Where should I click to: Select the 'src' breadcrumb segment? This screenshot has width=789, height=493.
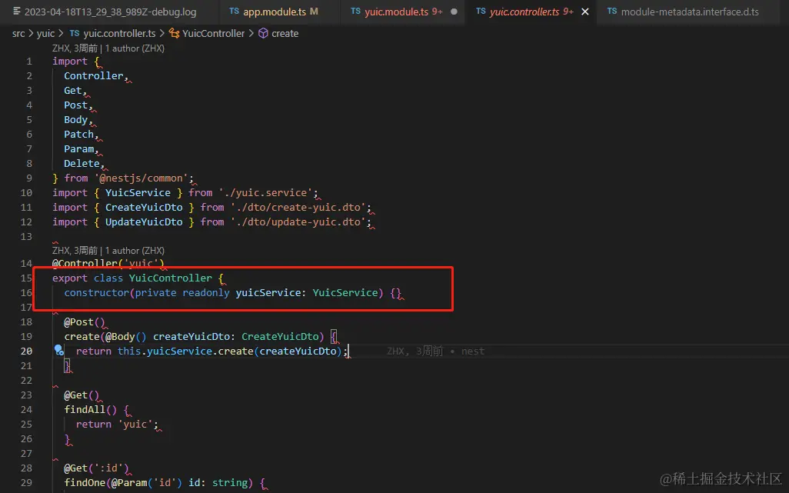click(18, 33)
